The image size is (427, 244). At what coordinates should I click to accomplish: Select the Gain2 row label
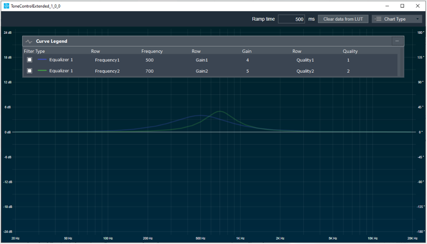(x=202, y=71)
